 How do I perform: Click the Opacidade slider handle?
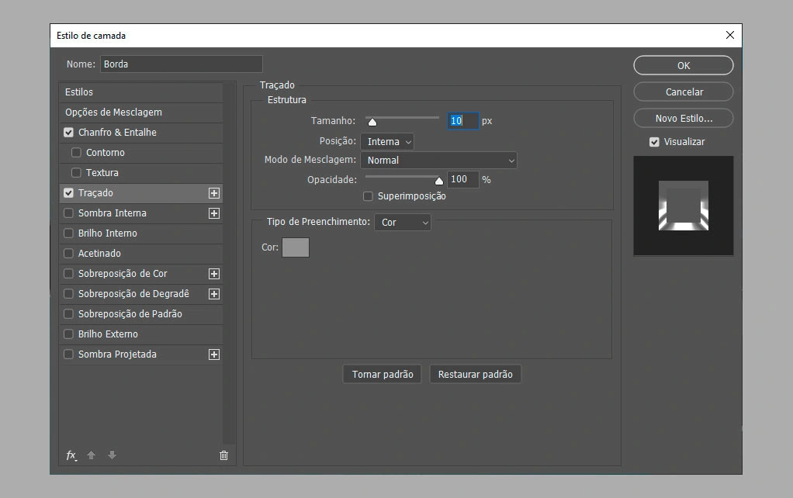click(439, 181)
